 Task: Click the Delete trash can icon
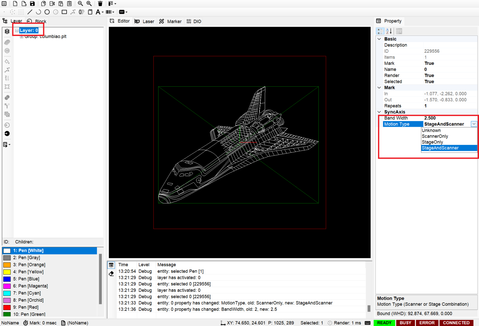pyautogui.click(x=100, y=4)
